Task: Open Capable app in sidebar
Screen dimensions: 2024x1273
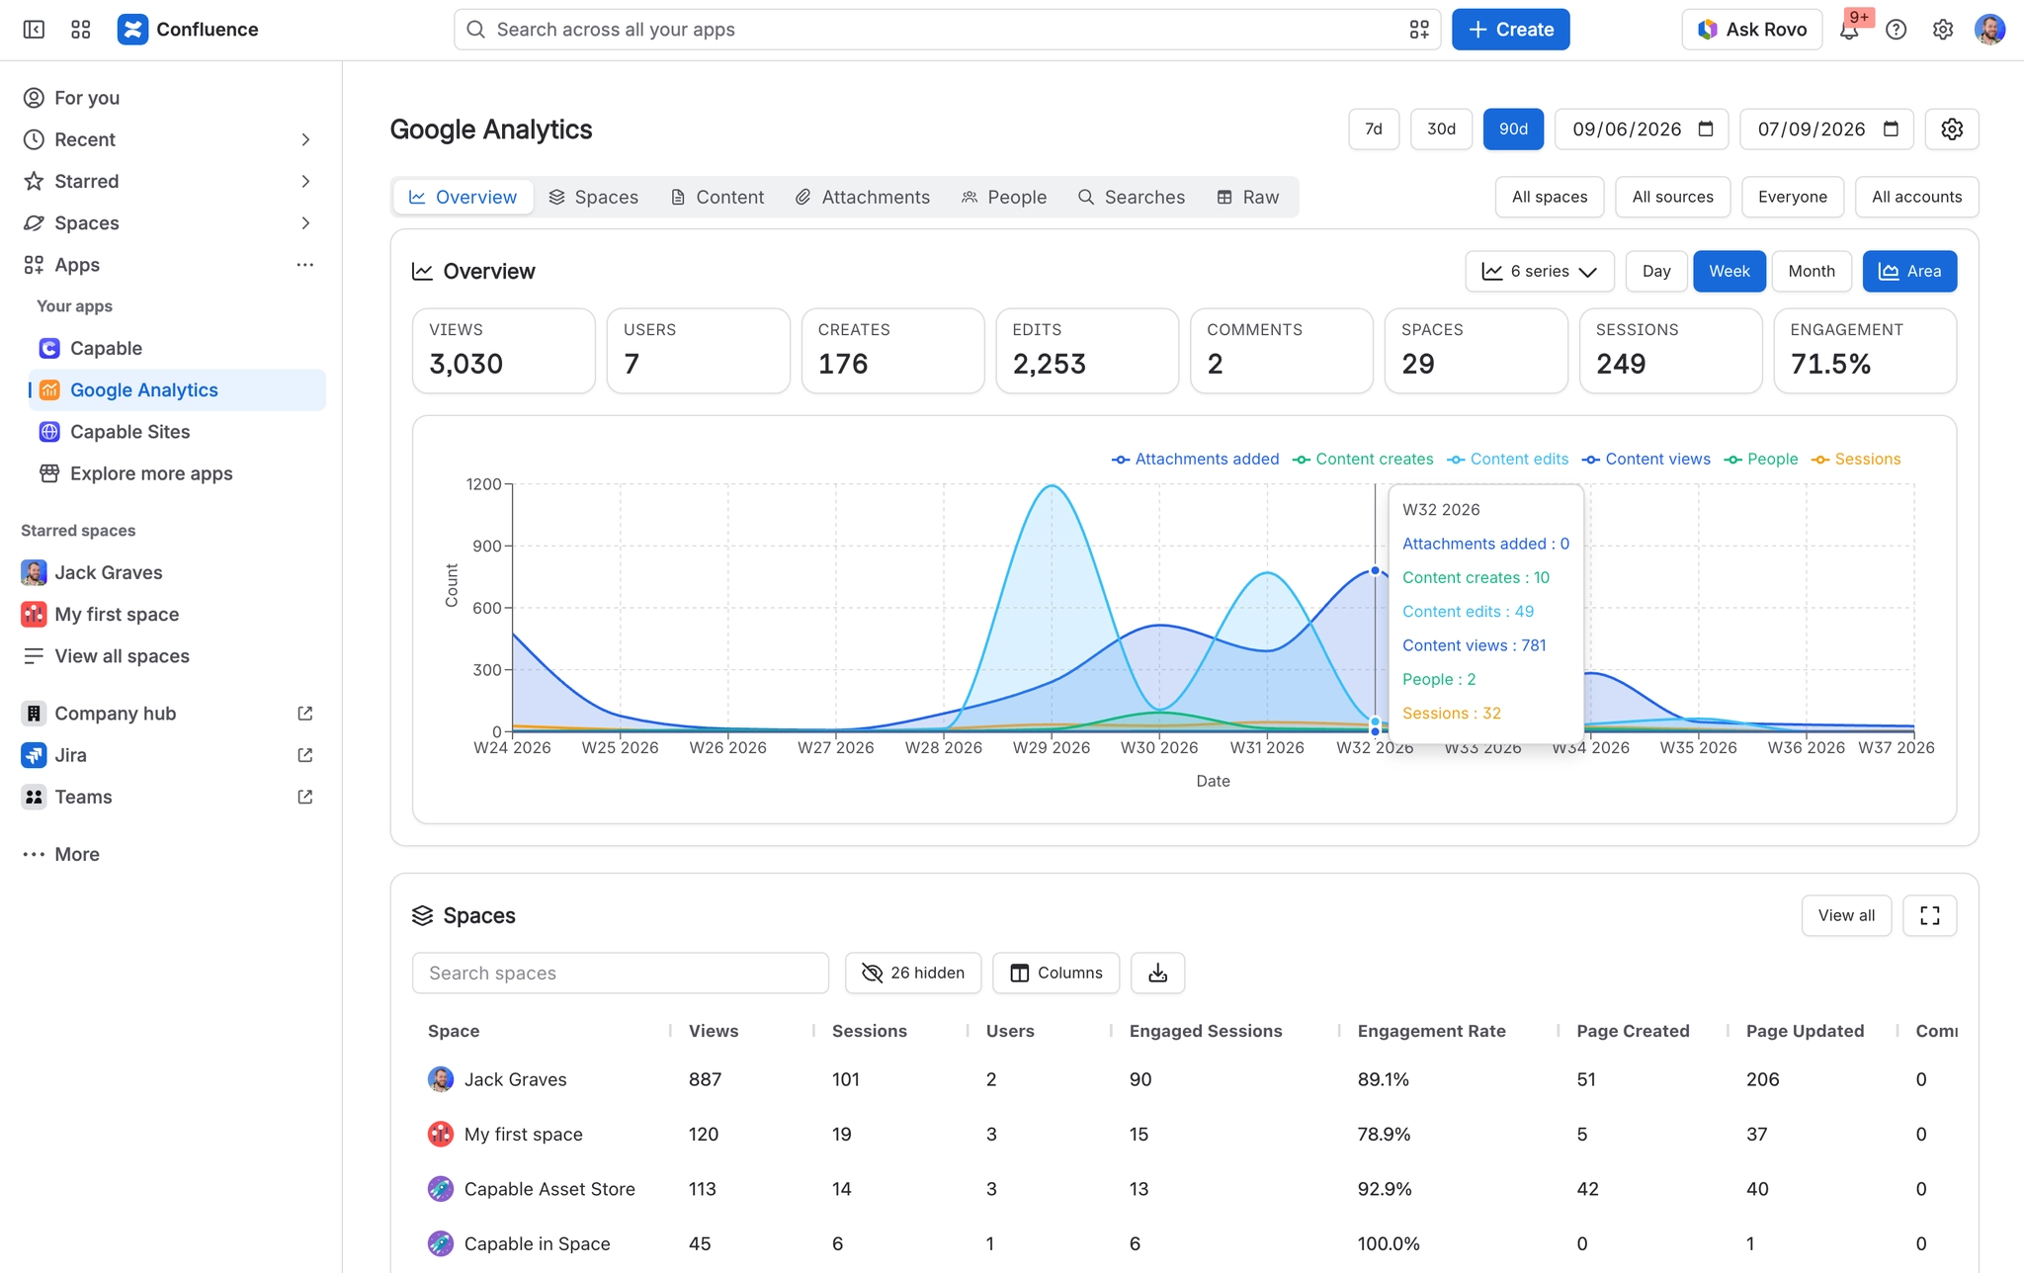Action: coord(177,349)
